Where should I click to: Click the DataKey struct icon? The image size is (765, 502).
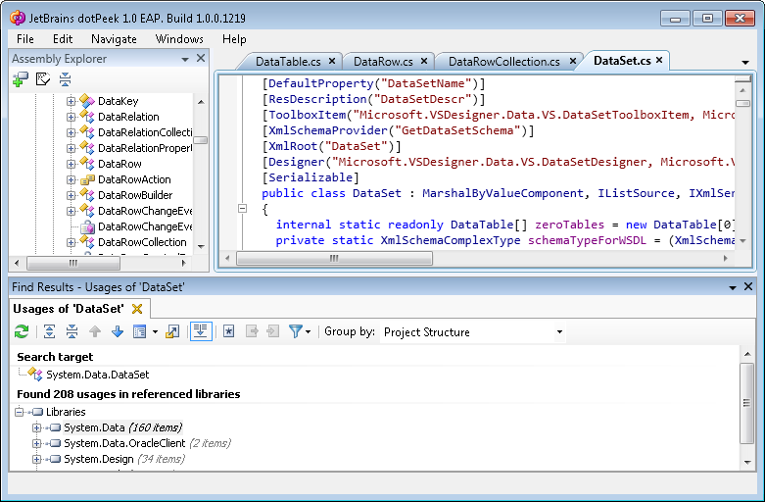pos(87,101)
